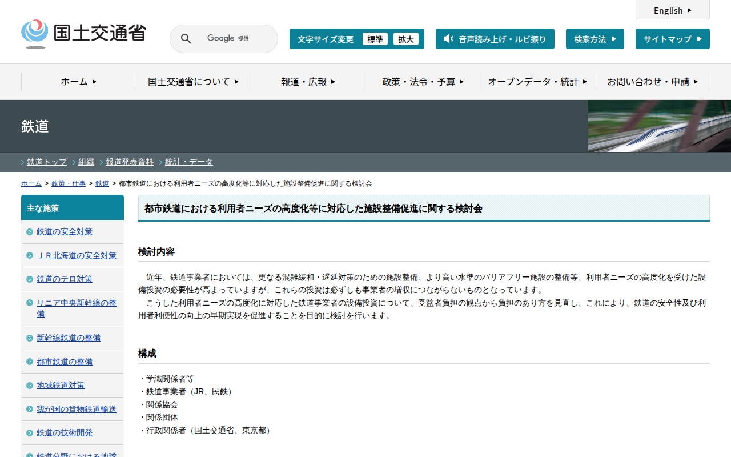Click the bullet icon beside 都市鉄道の整備

[x=30, y=362]
